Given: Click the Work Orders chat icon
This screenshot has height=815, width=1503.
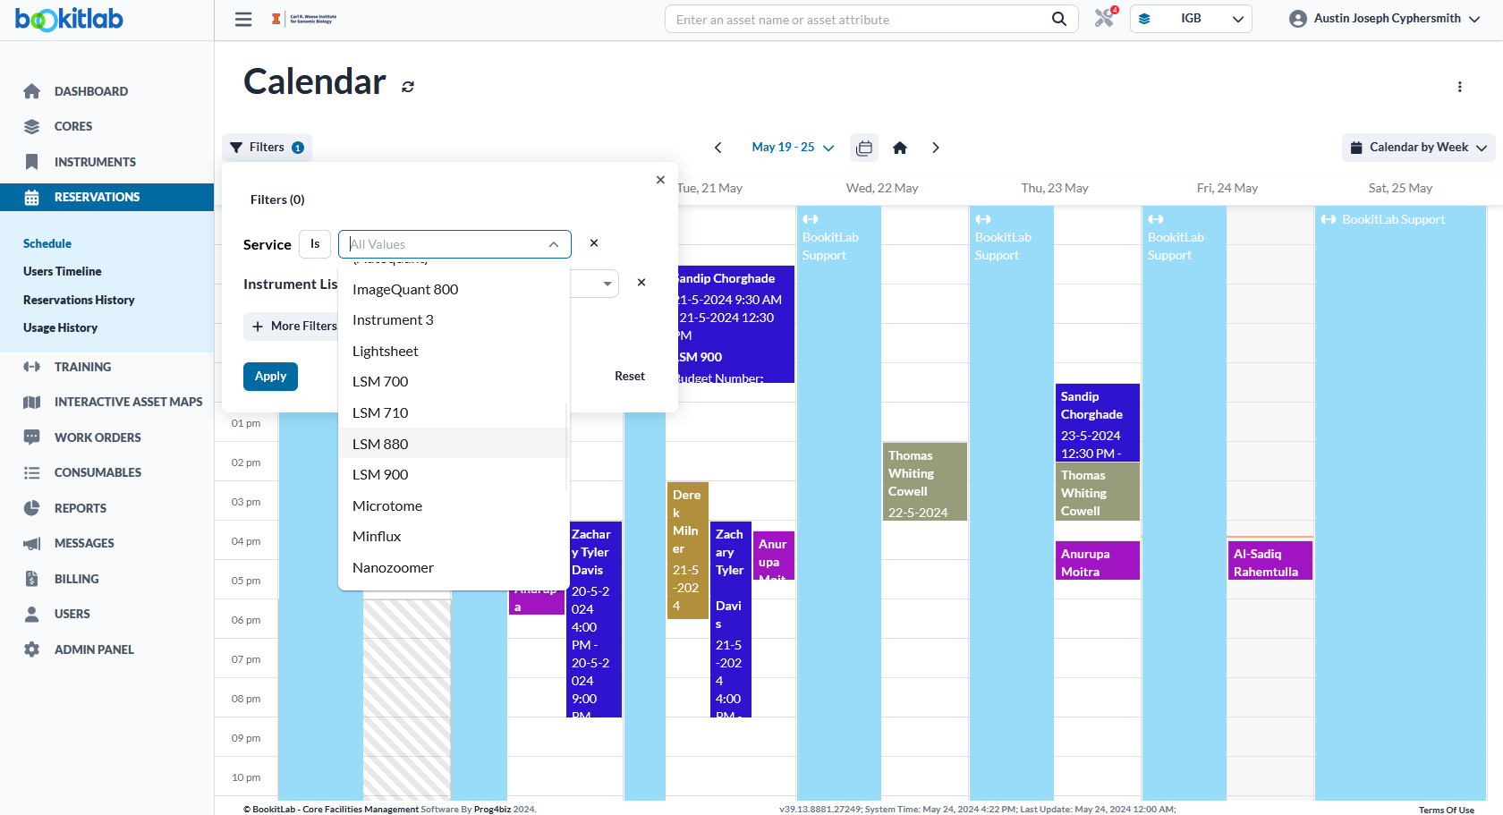Looking at the screenshot, I should pos(32,437).
